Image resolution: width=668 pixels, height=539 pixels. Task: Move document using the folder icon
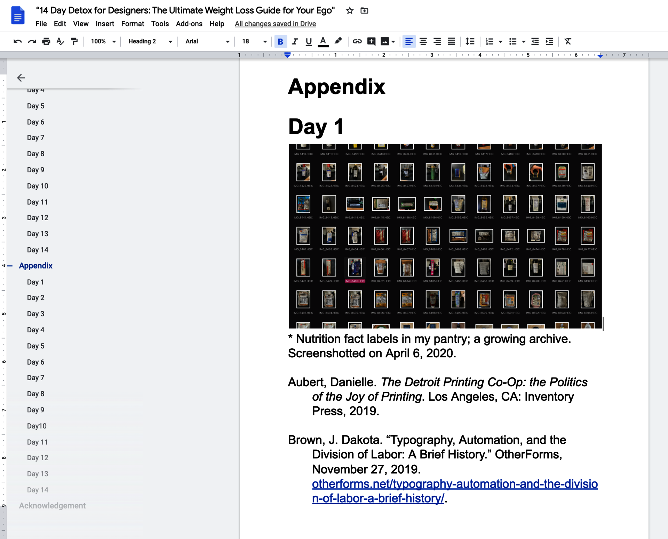[364, 11]
